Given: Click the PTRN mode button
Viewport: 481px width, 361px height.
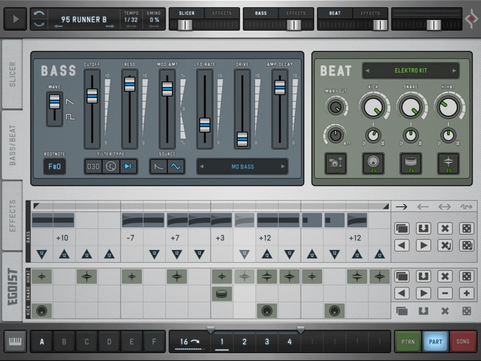Looking at the screenshot, I should click(x=408, y=341).
